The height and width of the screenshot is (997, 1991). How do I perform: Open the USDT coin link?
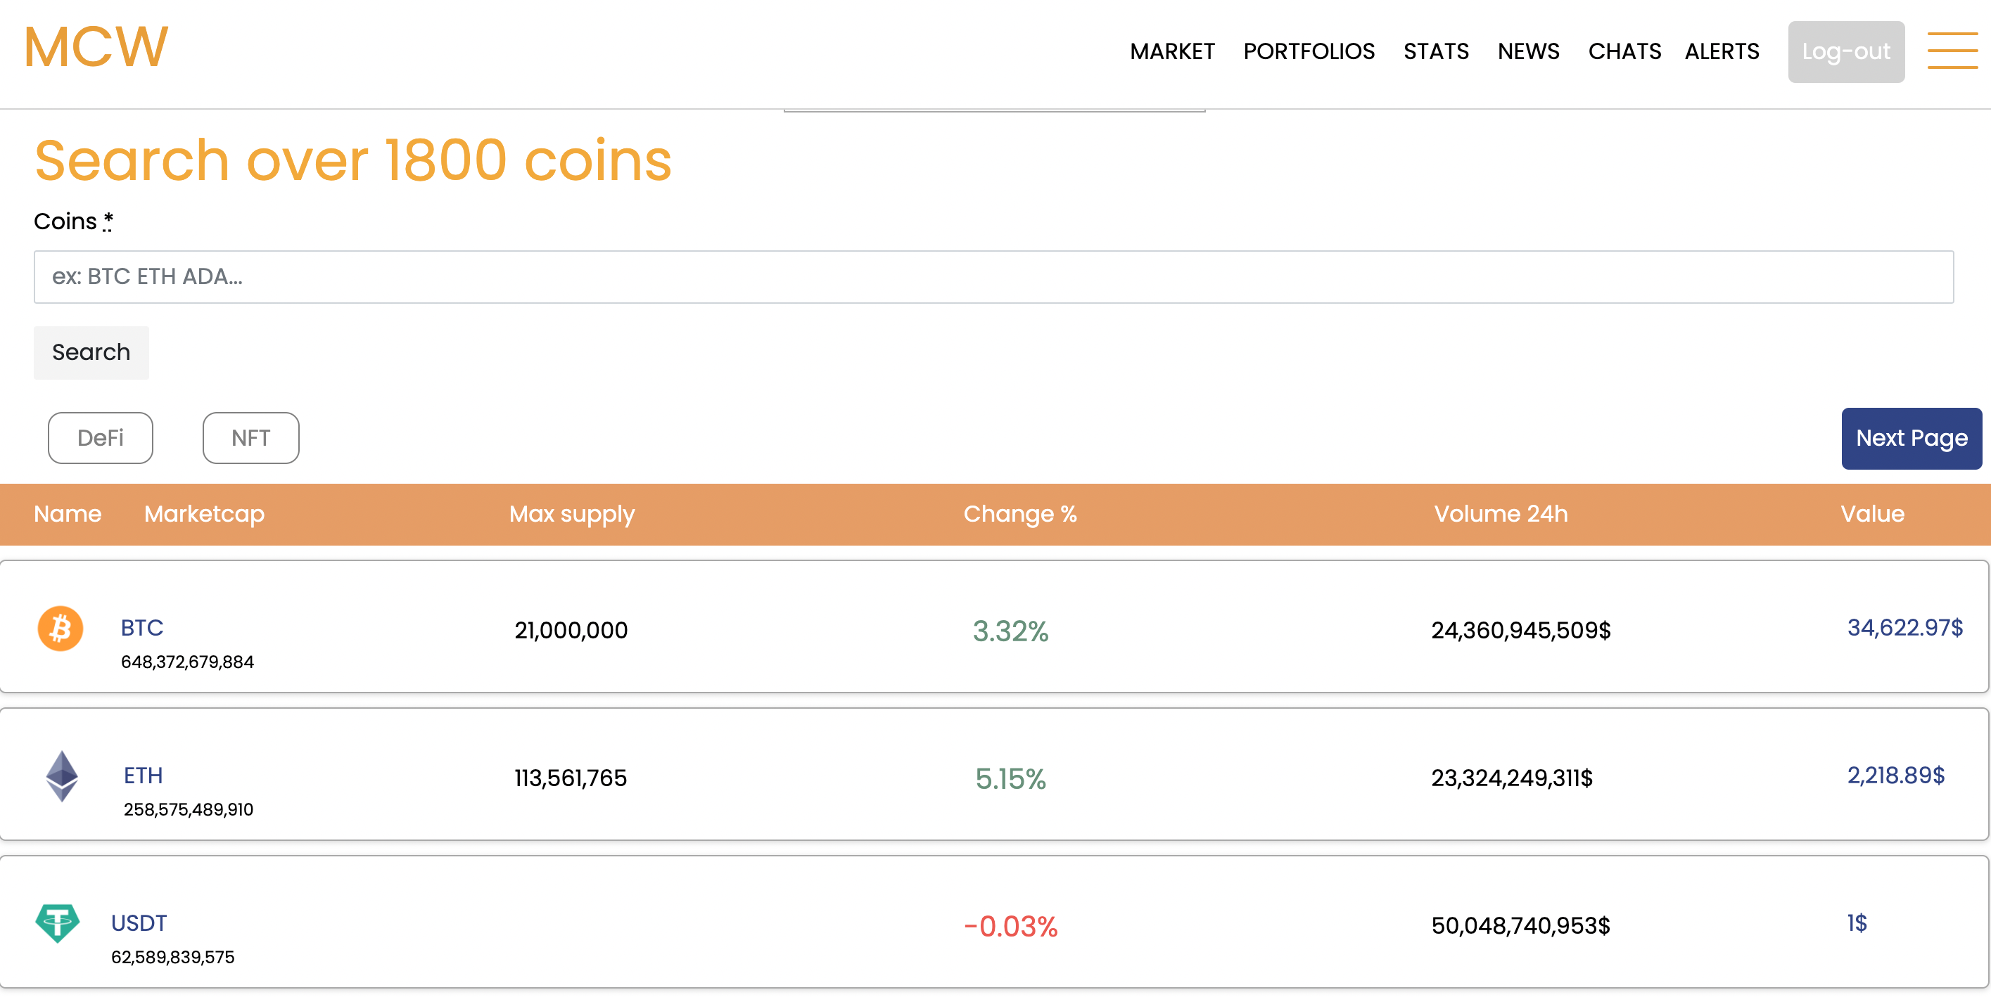pos(139,923)
